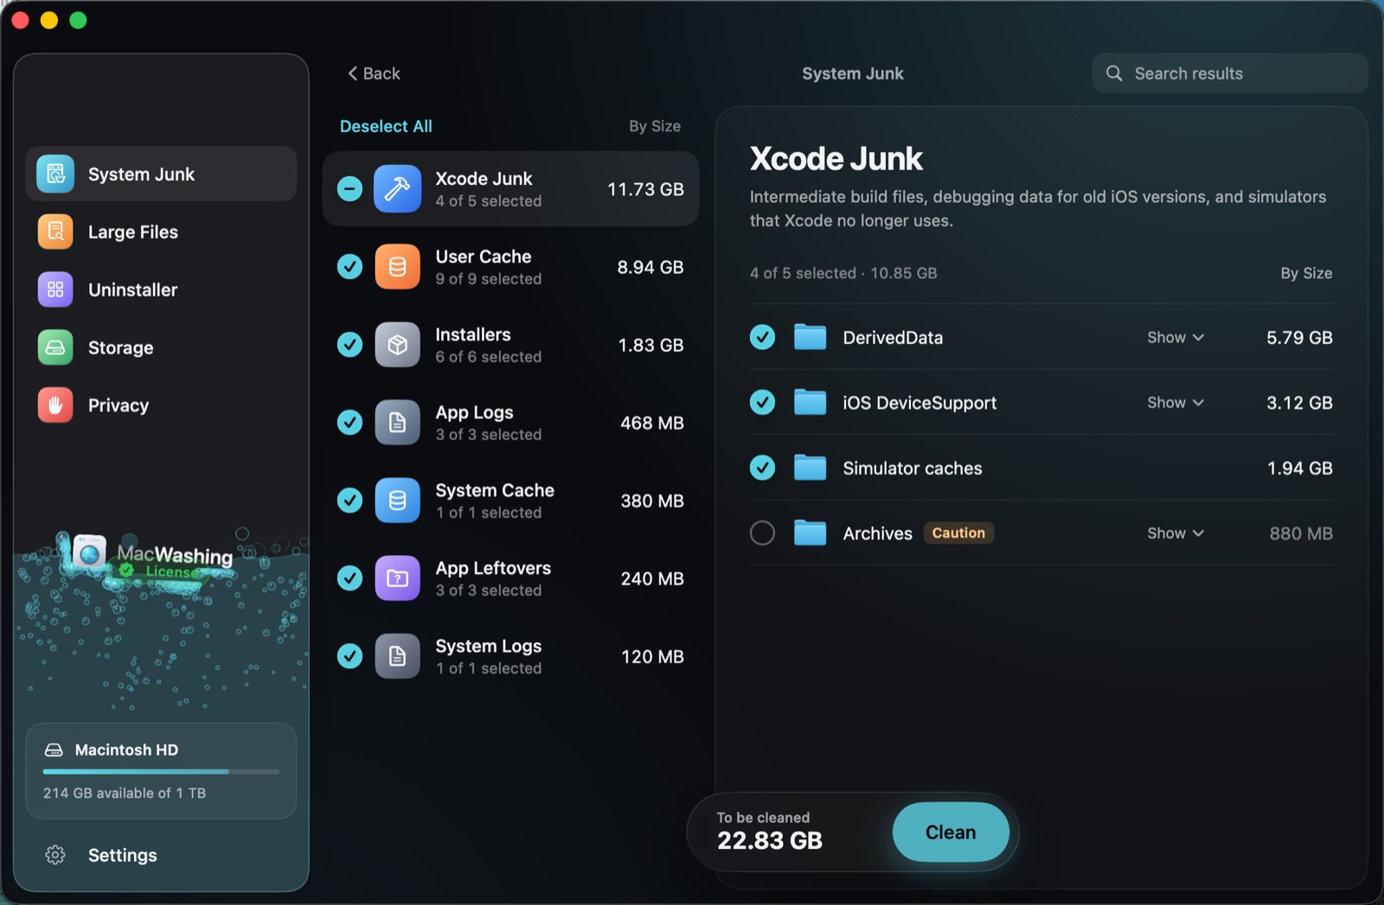1384x905 pixels.
Task: Click the '4 of 5 selected · 10.85 GB' summary
Action: (843, 273)
